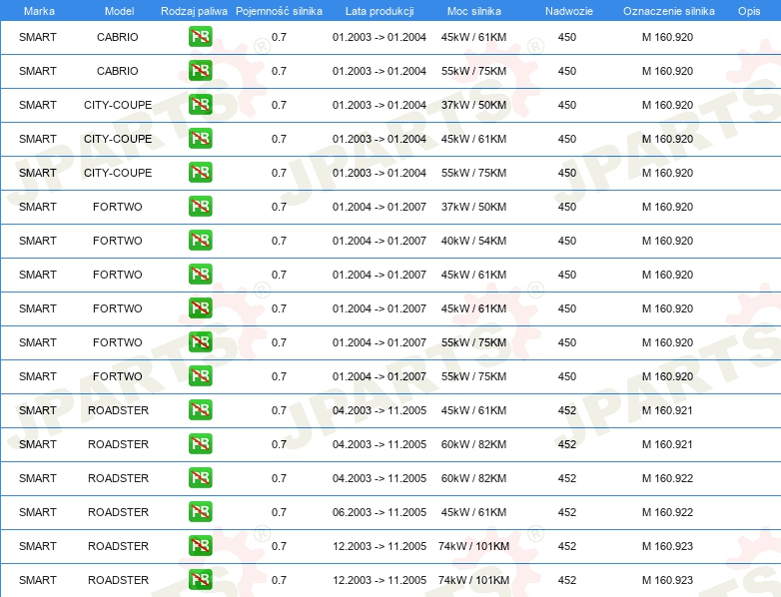Click the Nadwozie column header
The height and width of the screenshot is (597, 781).
566,11
